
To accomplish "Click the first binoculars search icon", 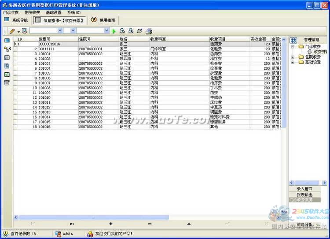I will click(x=122, y=31).
